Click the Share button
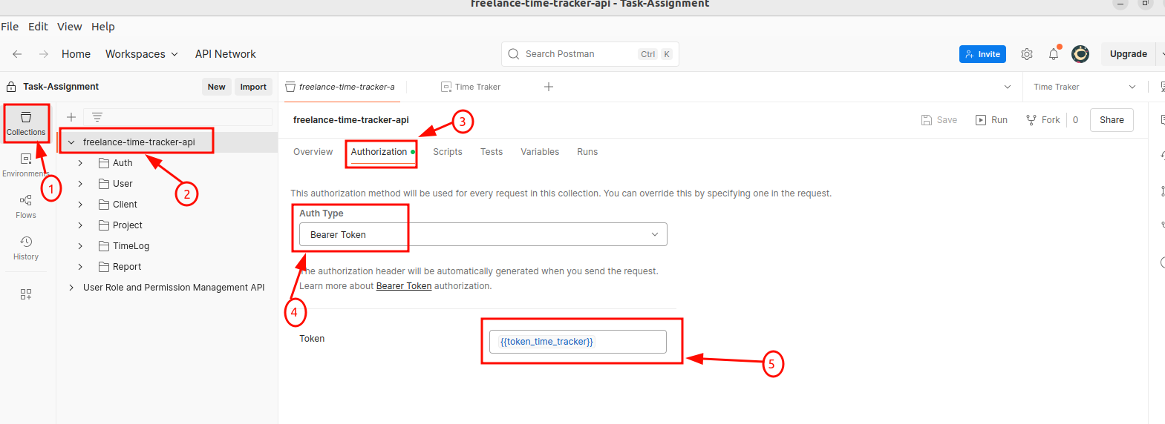 pos(1112,120)
